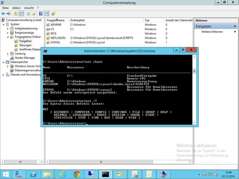Screen dimensions: 239x179
Task: Click Weitere Aktionen in the actions pane
Action: tap(212, 32)
